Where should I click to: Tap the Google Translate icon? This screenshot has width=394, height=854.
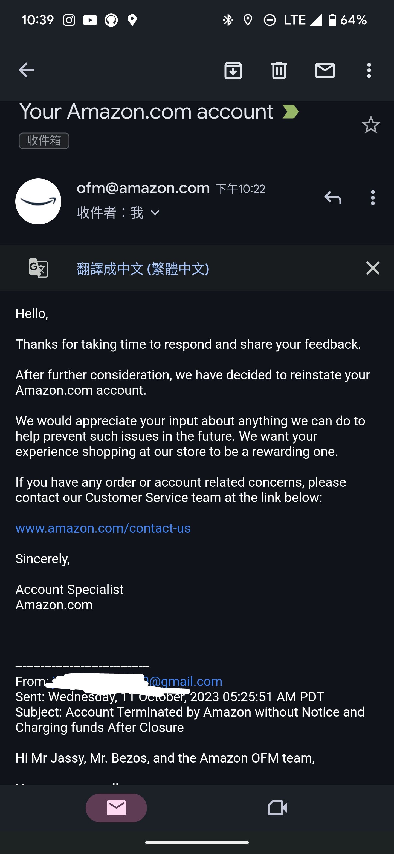tap(38, 268)
